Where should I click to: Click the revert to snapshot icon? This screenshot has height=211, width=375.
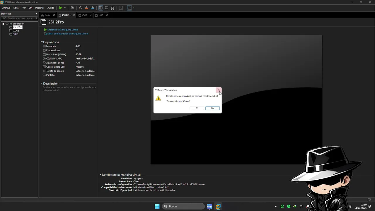tap(86, 8)
